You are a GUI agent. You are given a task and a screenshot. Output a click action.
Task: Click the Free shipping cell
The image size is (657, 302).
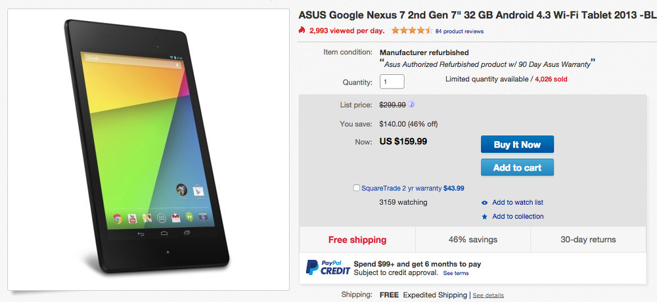point(357,240)
